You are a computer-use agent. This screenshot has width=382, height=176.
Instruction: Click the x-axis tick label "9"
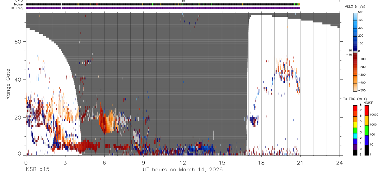[x=143, y=162]
